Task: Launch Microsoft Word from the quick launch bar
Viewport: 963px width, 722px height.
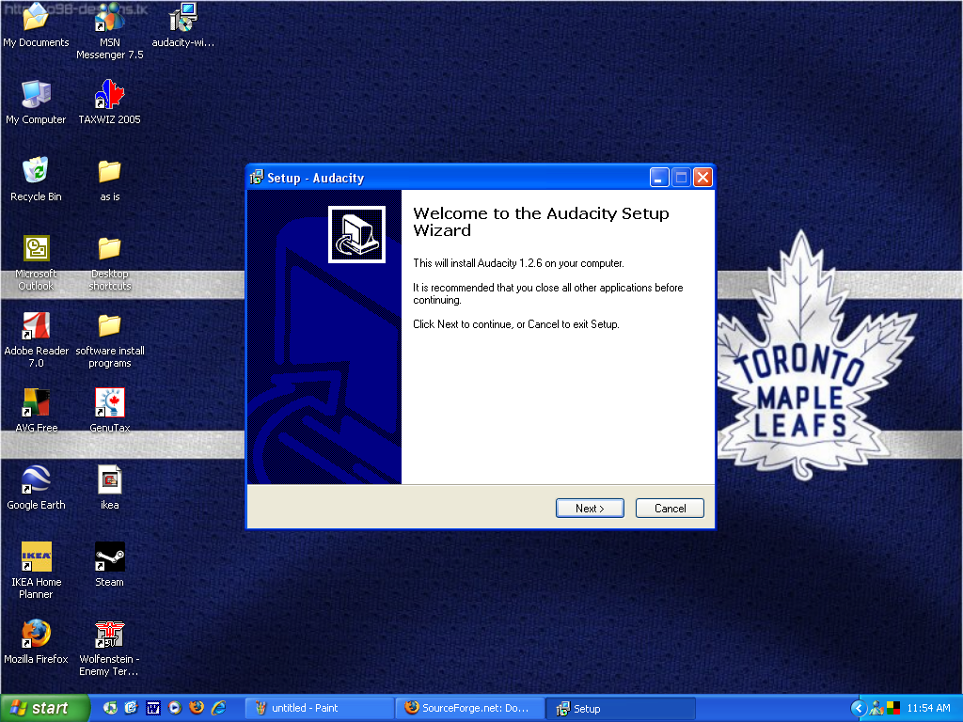Action: click(x=153, y=709)
